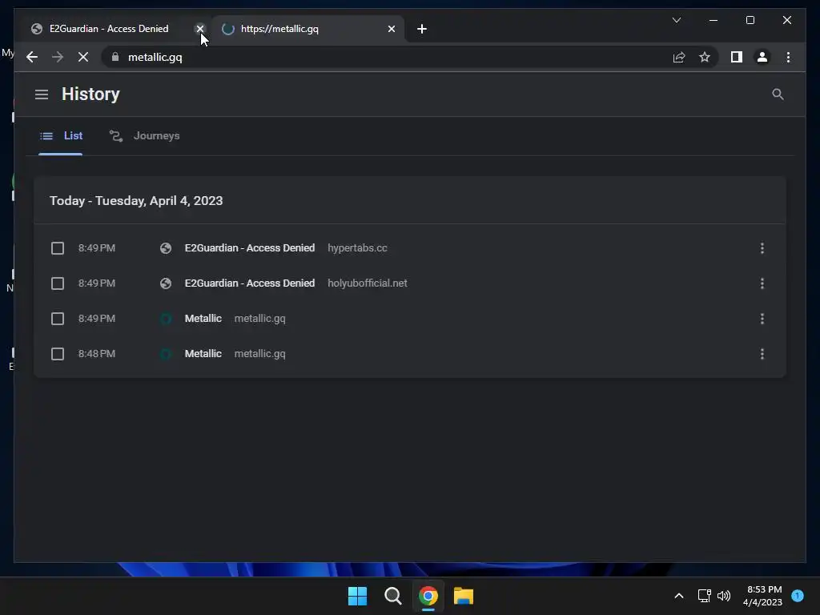Open more actions for hypertabs.cc entry
820x615 pixels.
point(762,248)
